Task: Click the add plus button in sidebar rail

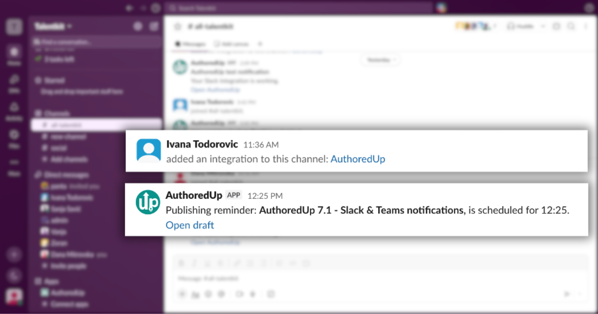Action: pyautogui.click(x=14, y=255)
